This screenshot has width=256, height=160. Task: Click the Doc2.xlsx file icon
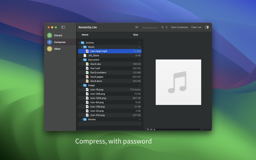[87, 64]
